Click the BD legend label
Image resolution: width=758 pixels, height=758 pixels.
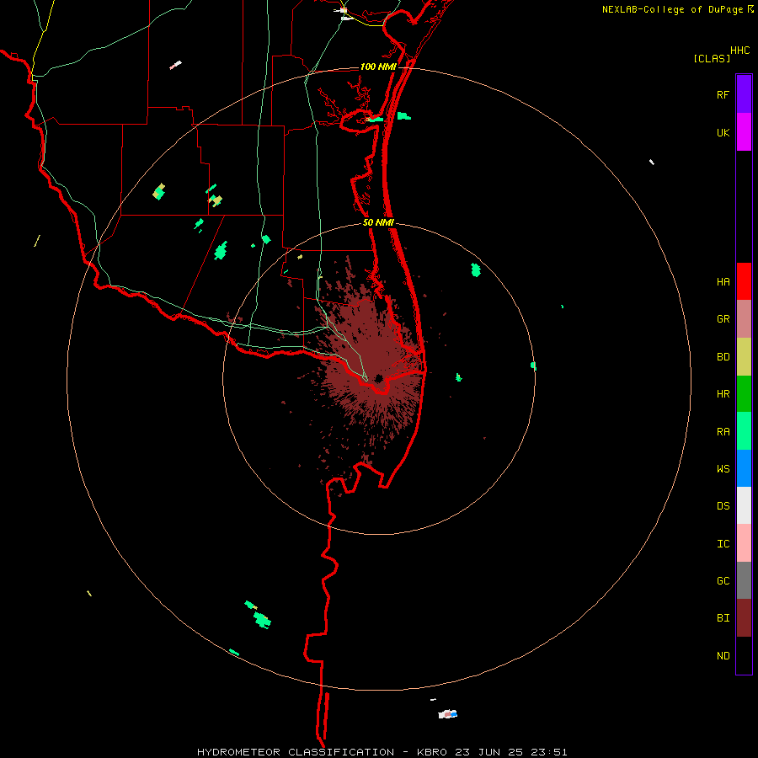[x=723, y=357]
